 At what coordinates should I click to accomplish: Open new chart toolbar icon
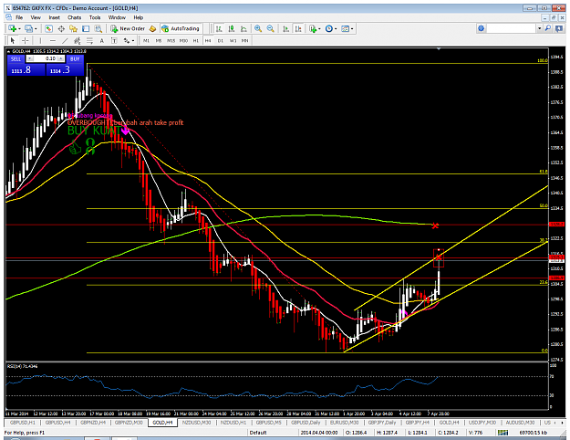pos(12,28)
